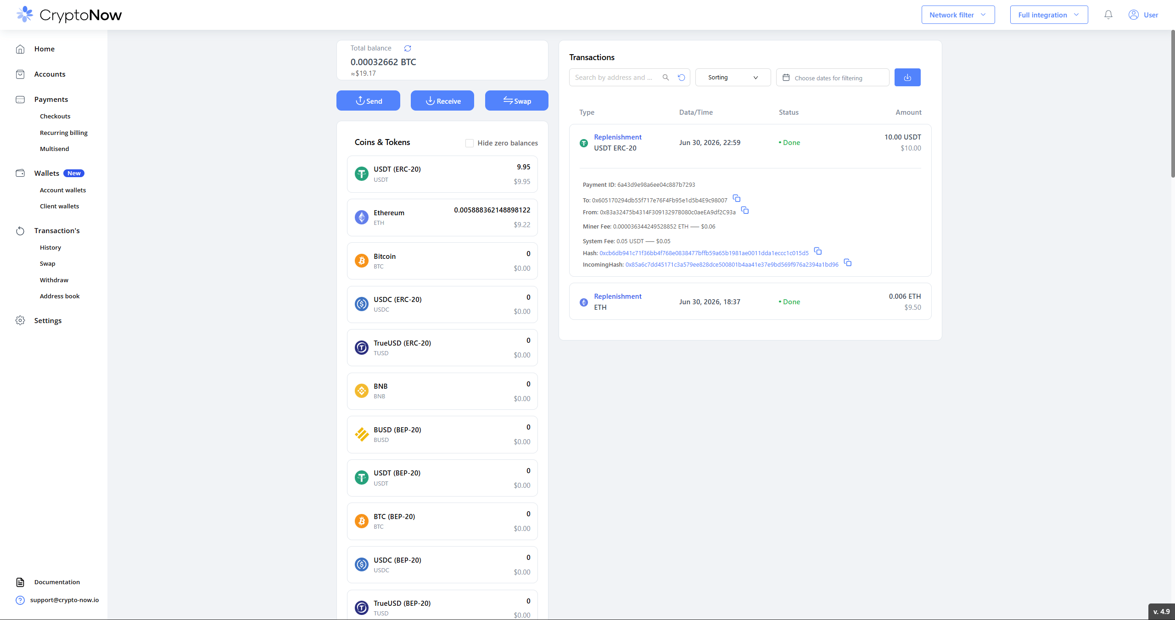Open Choose dates for filtering picker
Image resolution: width=1175 pixels, height=620 pixels.
tap(832, 78)
